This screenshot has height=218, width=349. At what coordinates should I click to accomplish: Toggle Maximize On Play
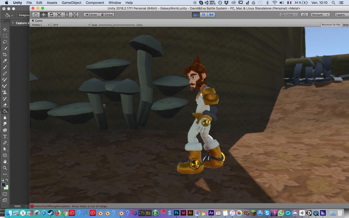point(331,25)
